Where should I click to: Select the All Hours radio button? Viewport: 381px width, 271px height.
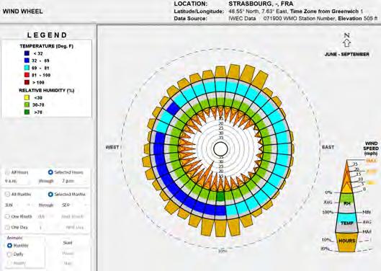pos(7,172)
